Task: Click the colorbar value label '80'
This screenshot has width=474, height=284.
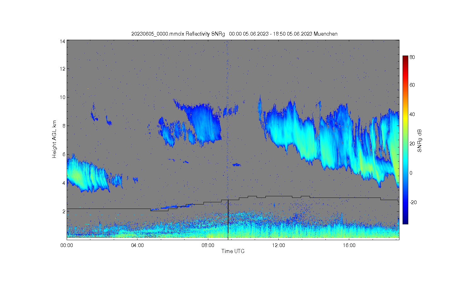Action: pos(412,57)
